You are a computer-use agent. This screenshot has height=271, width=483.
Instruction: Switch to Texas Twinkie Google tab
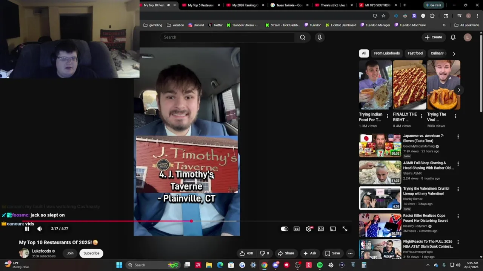click(x=289, y=5)
